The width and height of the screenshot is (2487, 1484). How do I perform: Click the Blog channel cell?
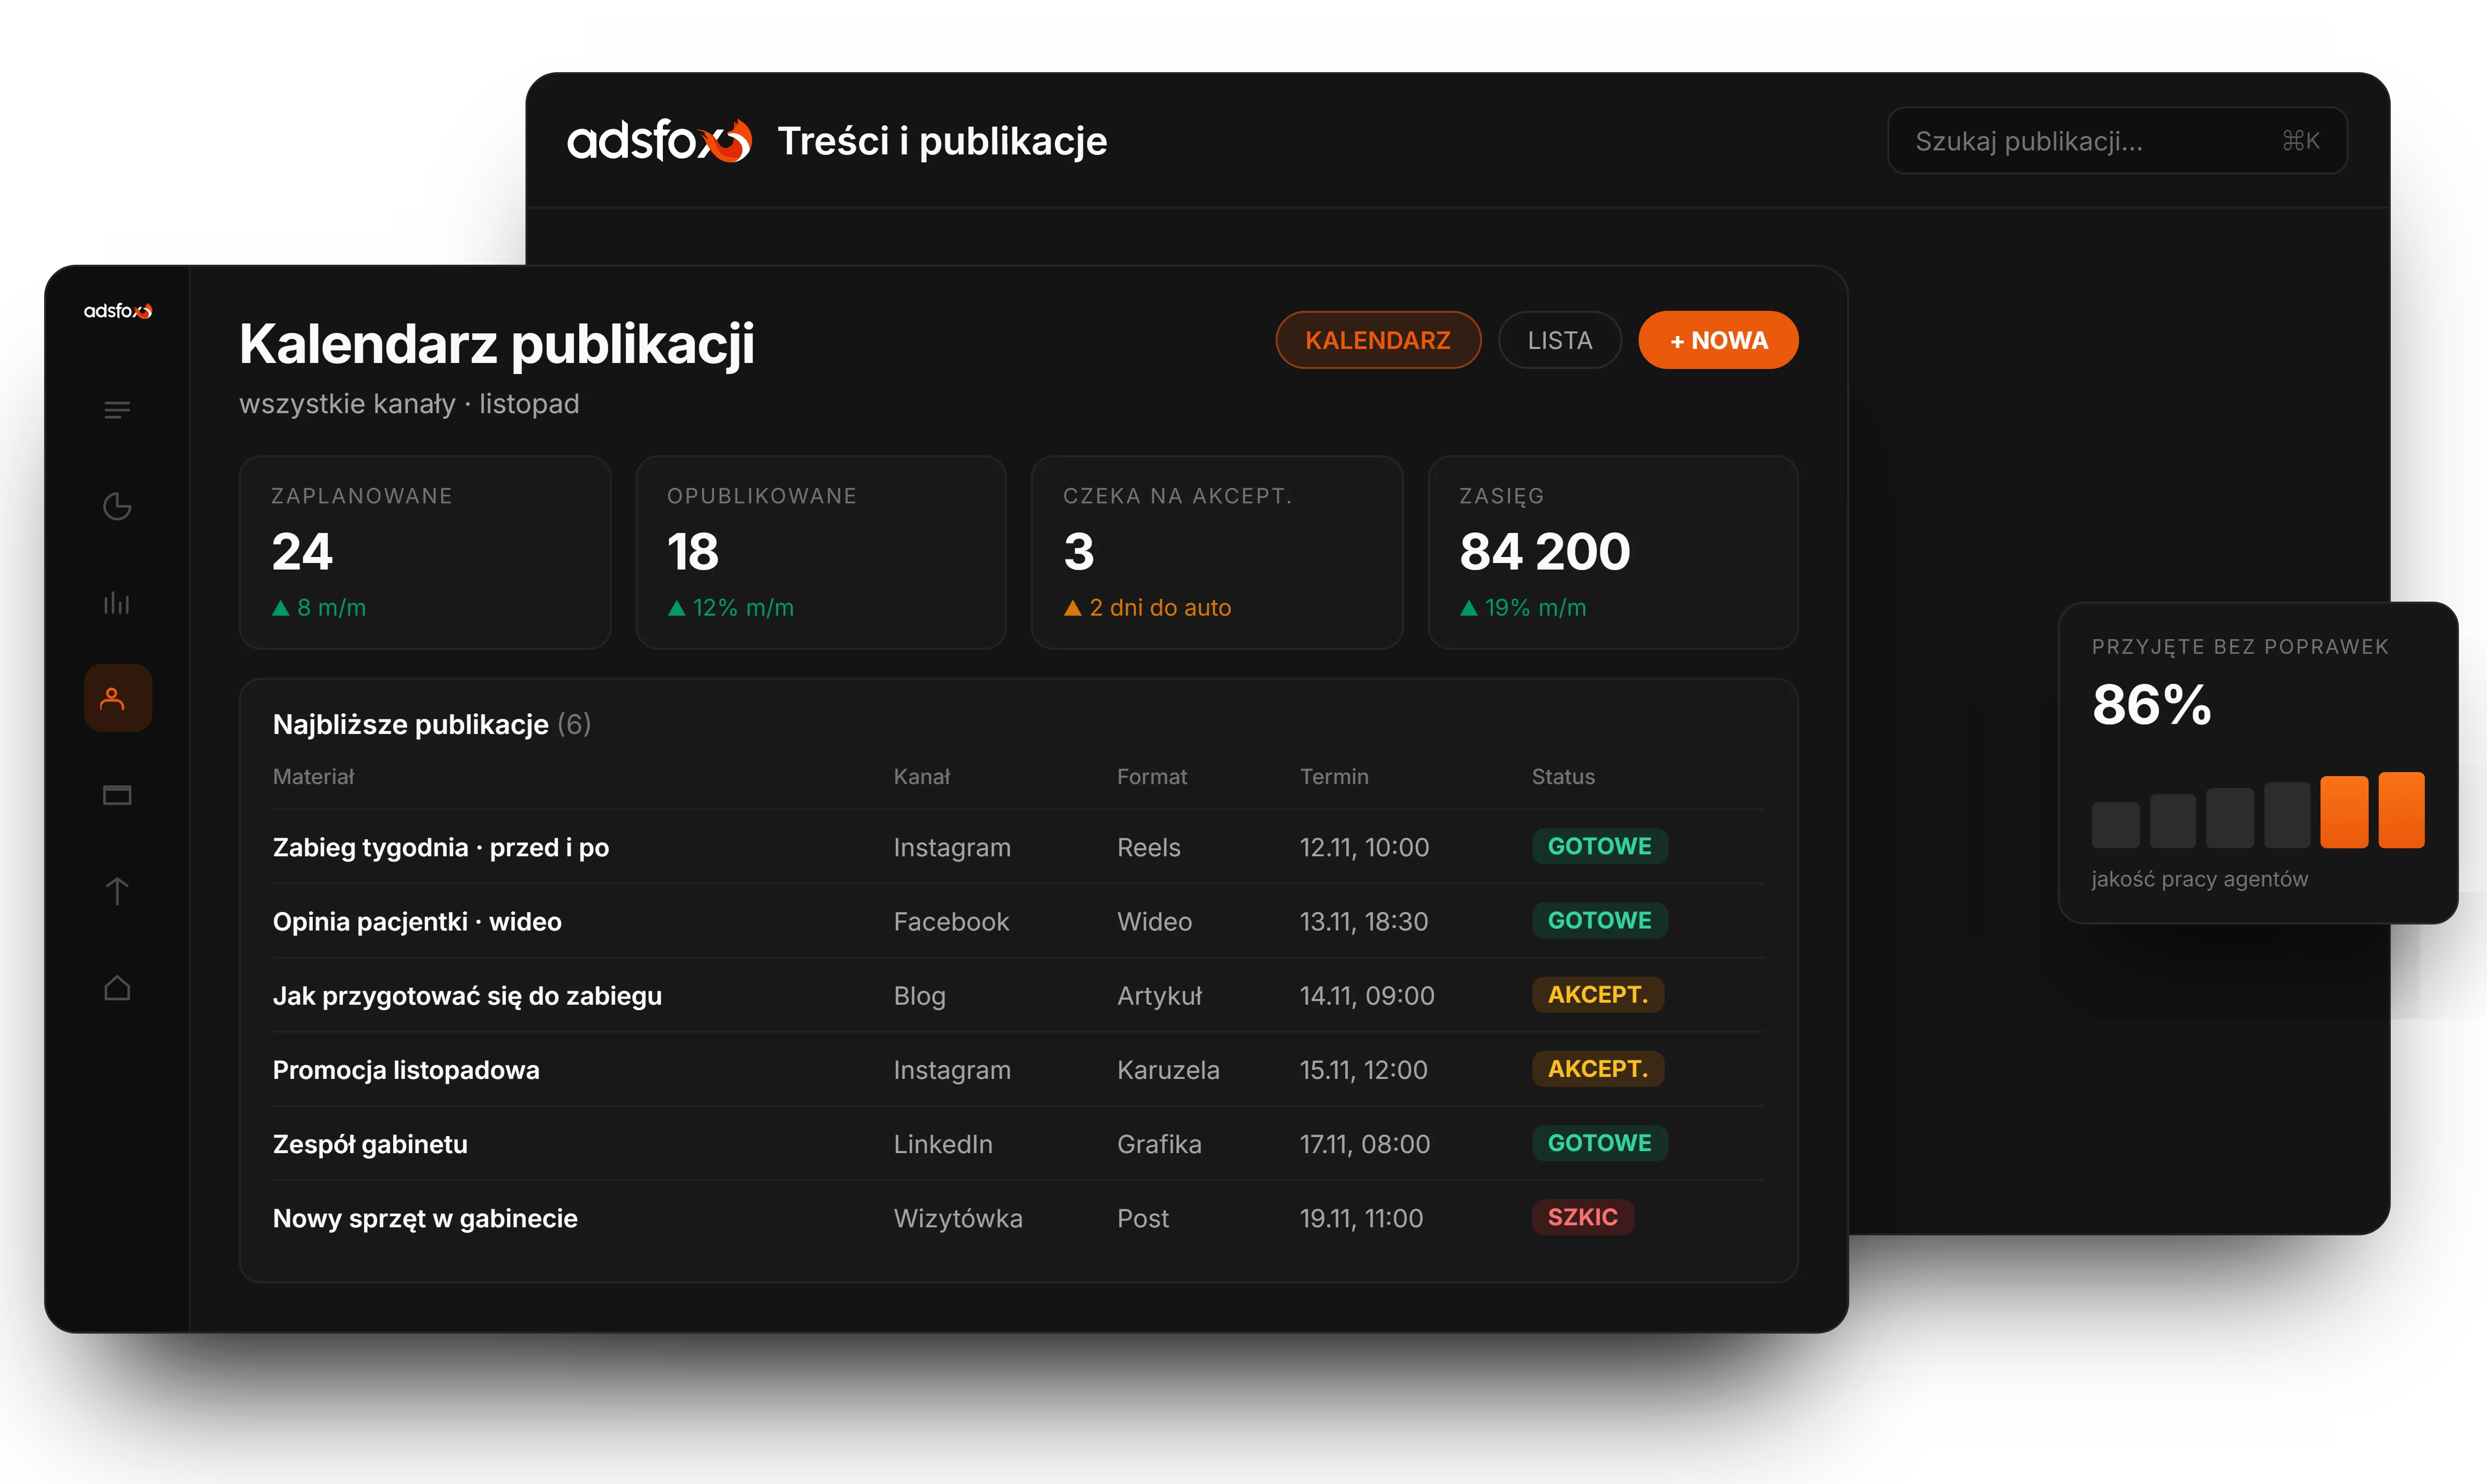919,996
